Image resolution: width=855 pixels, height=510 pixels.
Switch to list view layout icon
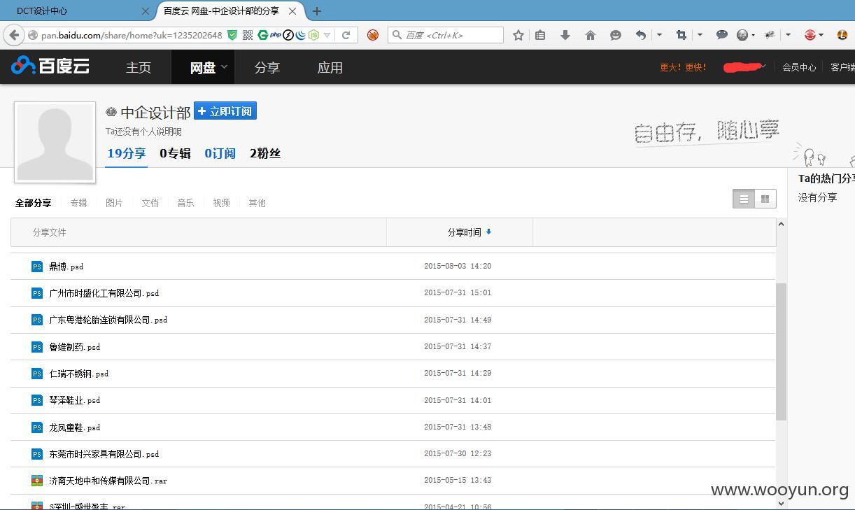point(744,199)
